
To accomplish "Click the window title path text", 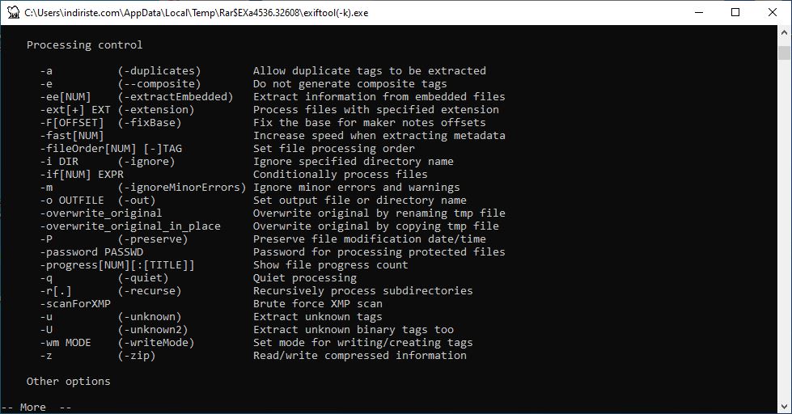I will 196,13.
